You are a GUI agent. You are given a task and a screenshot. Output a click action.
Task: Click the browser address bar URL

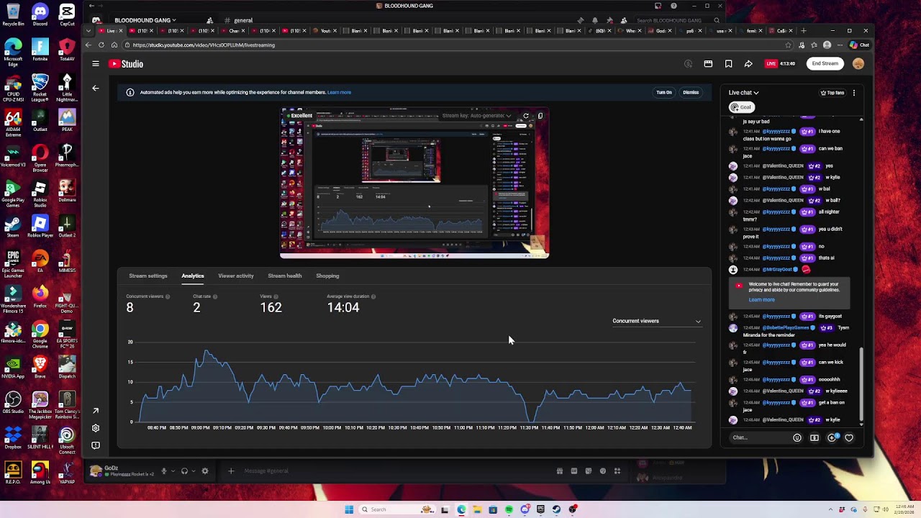pyautogui.click(x=204, y=45)
